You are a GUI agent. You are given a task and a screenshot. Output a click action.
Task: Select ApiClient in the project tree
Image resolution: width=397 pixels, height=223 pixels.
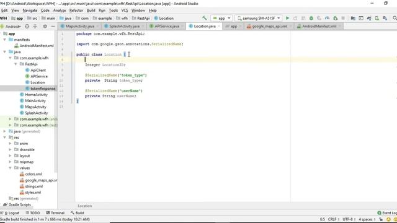[38, 70]
